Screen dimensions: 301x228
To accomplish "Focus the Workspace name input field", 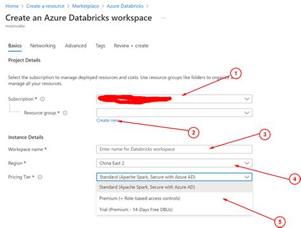I will coord(174,149).
